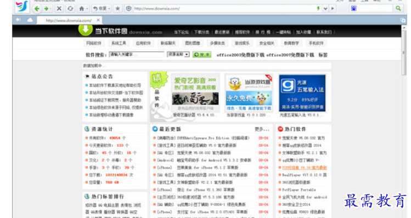Go to the browser home page icon
411x218 pixels.
pos(82,9)
